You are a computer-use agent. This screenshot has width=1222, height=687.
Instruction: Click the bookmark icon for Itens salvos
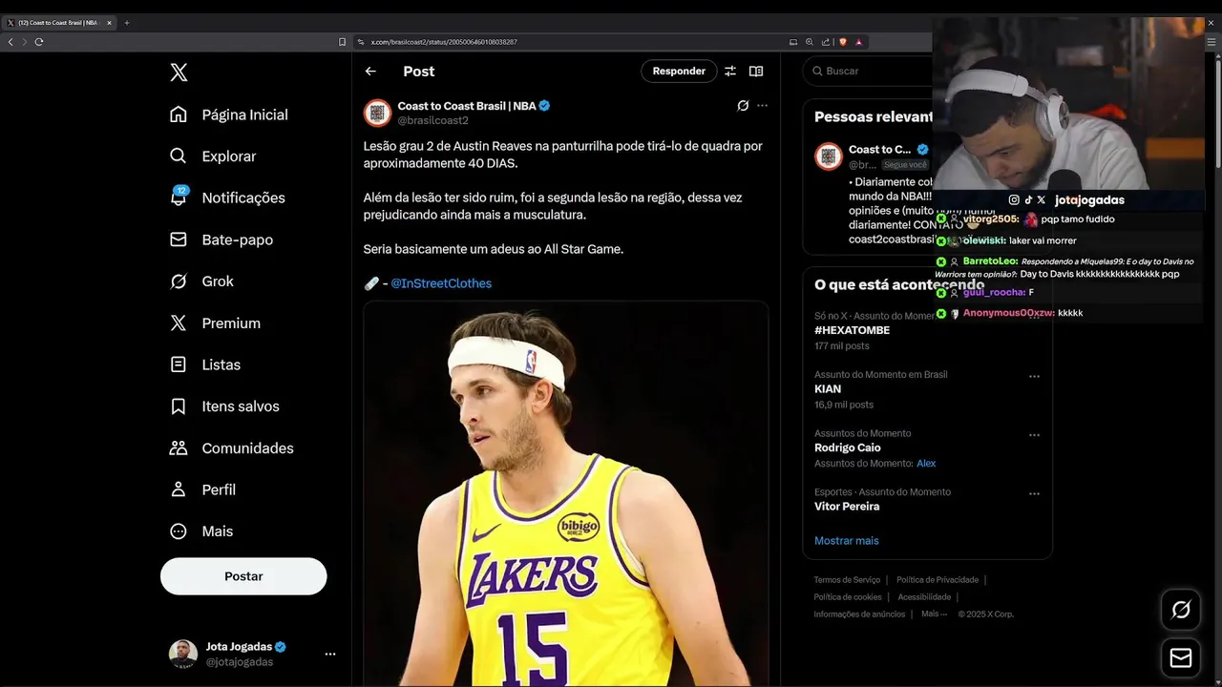point(179,406)
